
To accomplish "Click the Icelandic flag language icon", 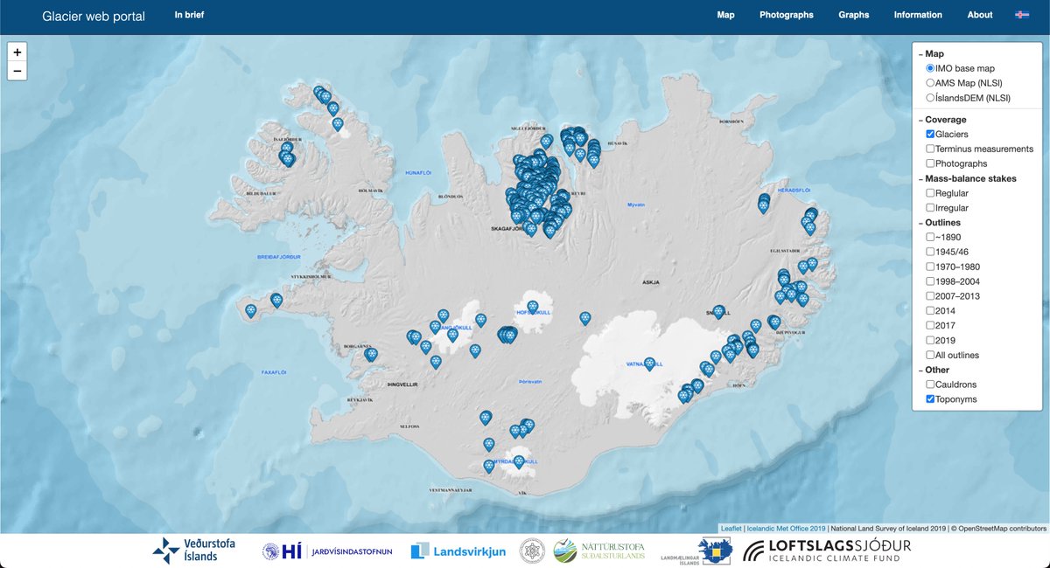I will pos(1021,15).
